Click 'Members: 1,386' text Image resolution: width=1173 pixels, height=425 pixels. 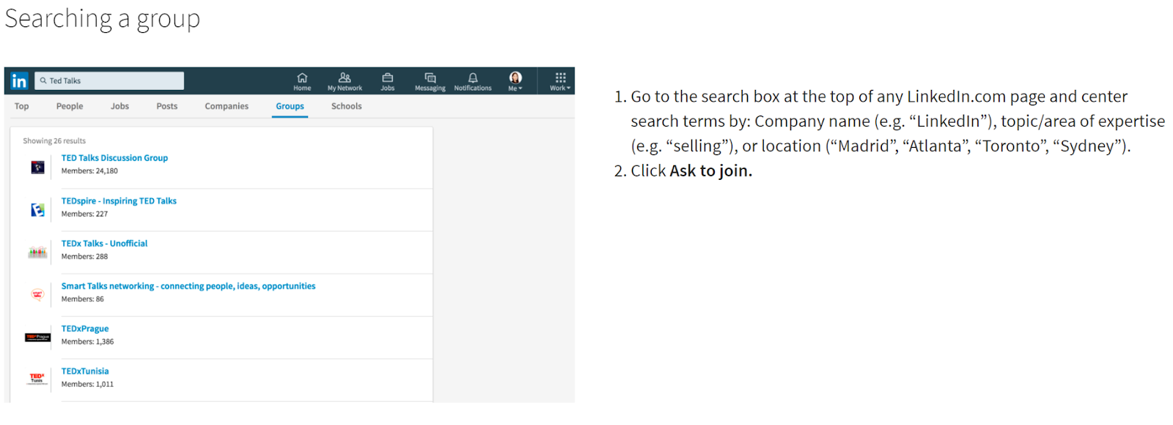click(87, 342)
